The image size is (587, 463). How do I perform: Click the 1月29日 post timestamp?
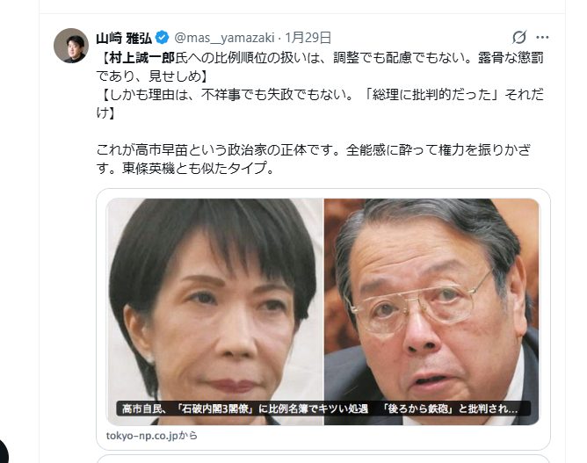pos(308,38)
